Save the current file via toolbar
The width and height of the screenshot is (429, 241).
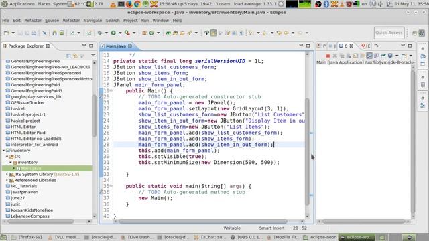(x=20, y=33)
